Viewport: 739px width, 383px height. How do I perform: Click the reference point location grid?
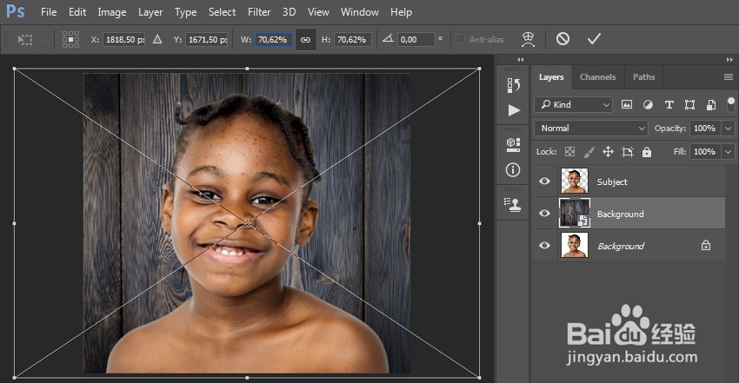coord(70,40)
